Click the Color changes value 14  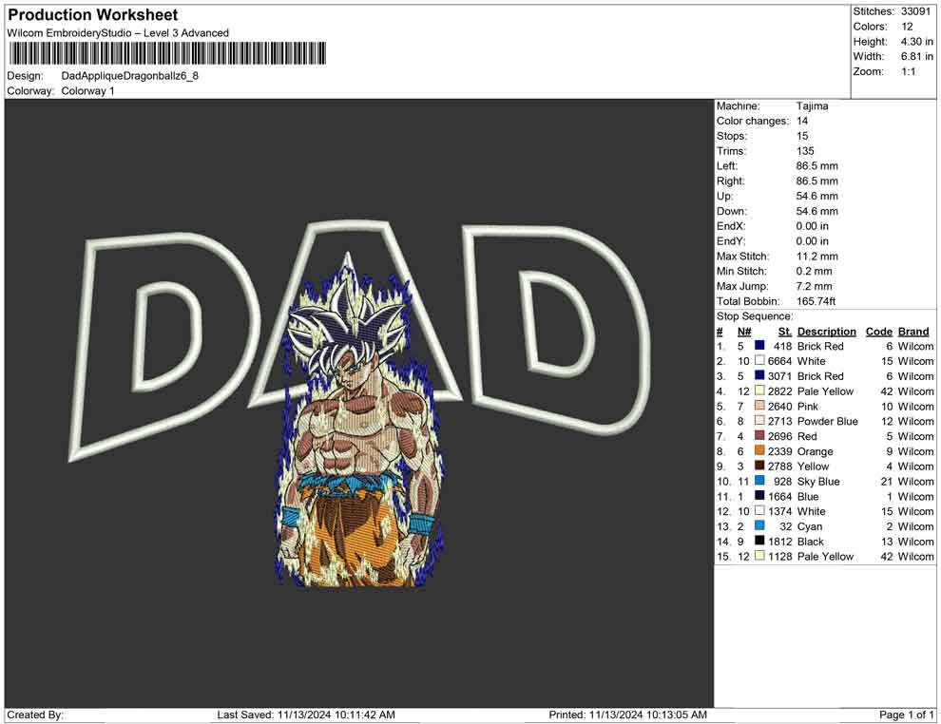(x=802, y=121)
